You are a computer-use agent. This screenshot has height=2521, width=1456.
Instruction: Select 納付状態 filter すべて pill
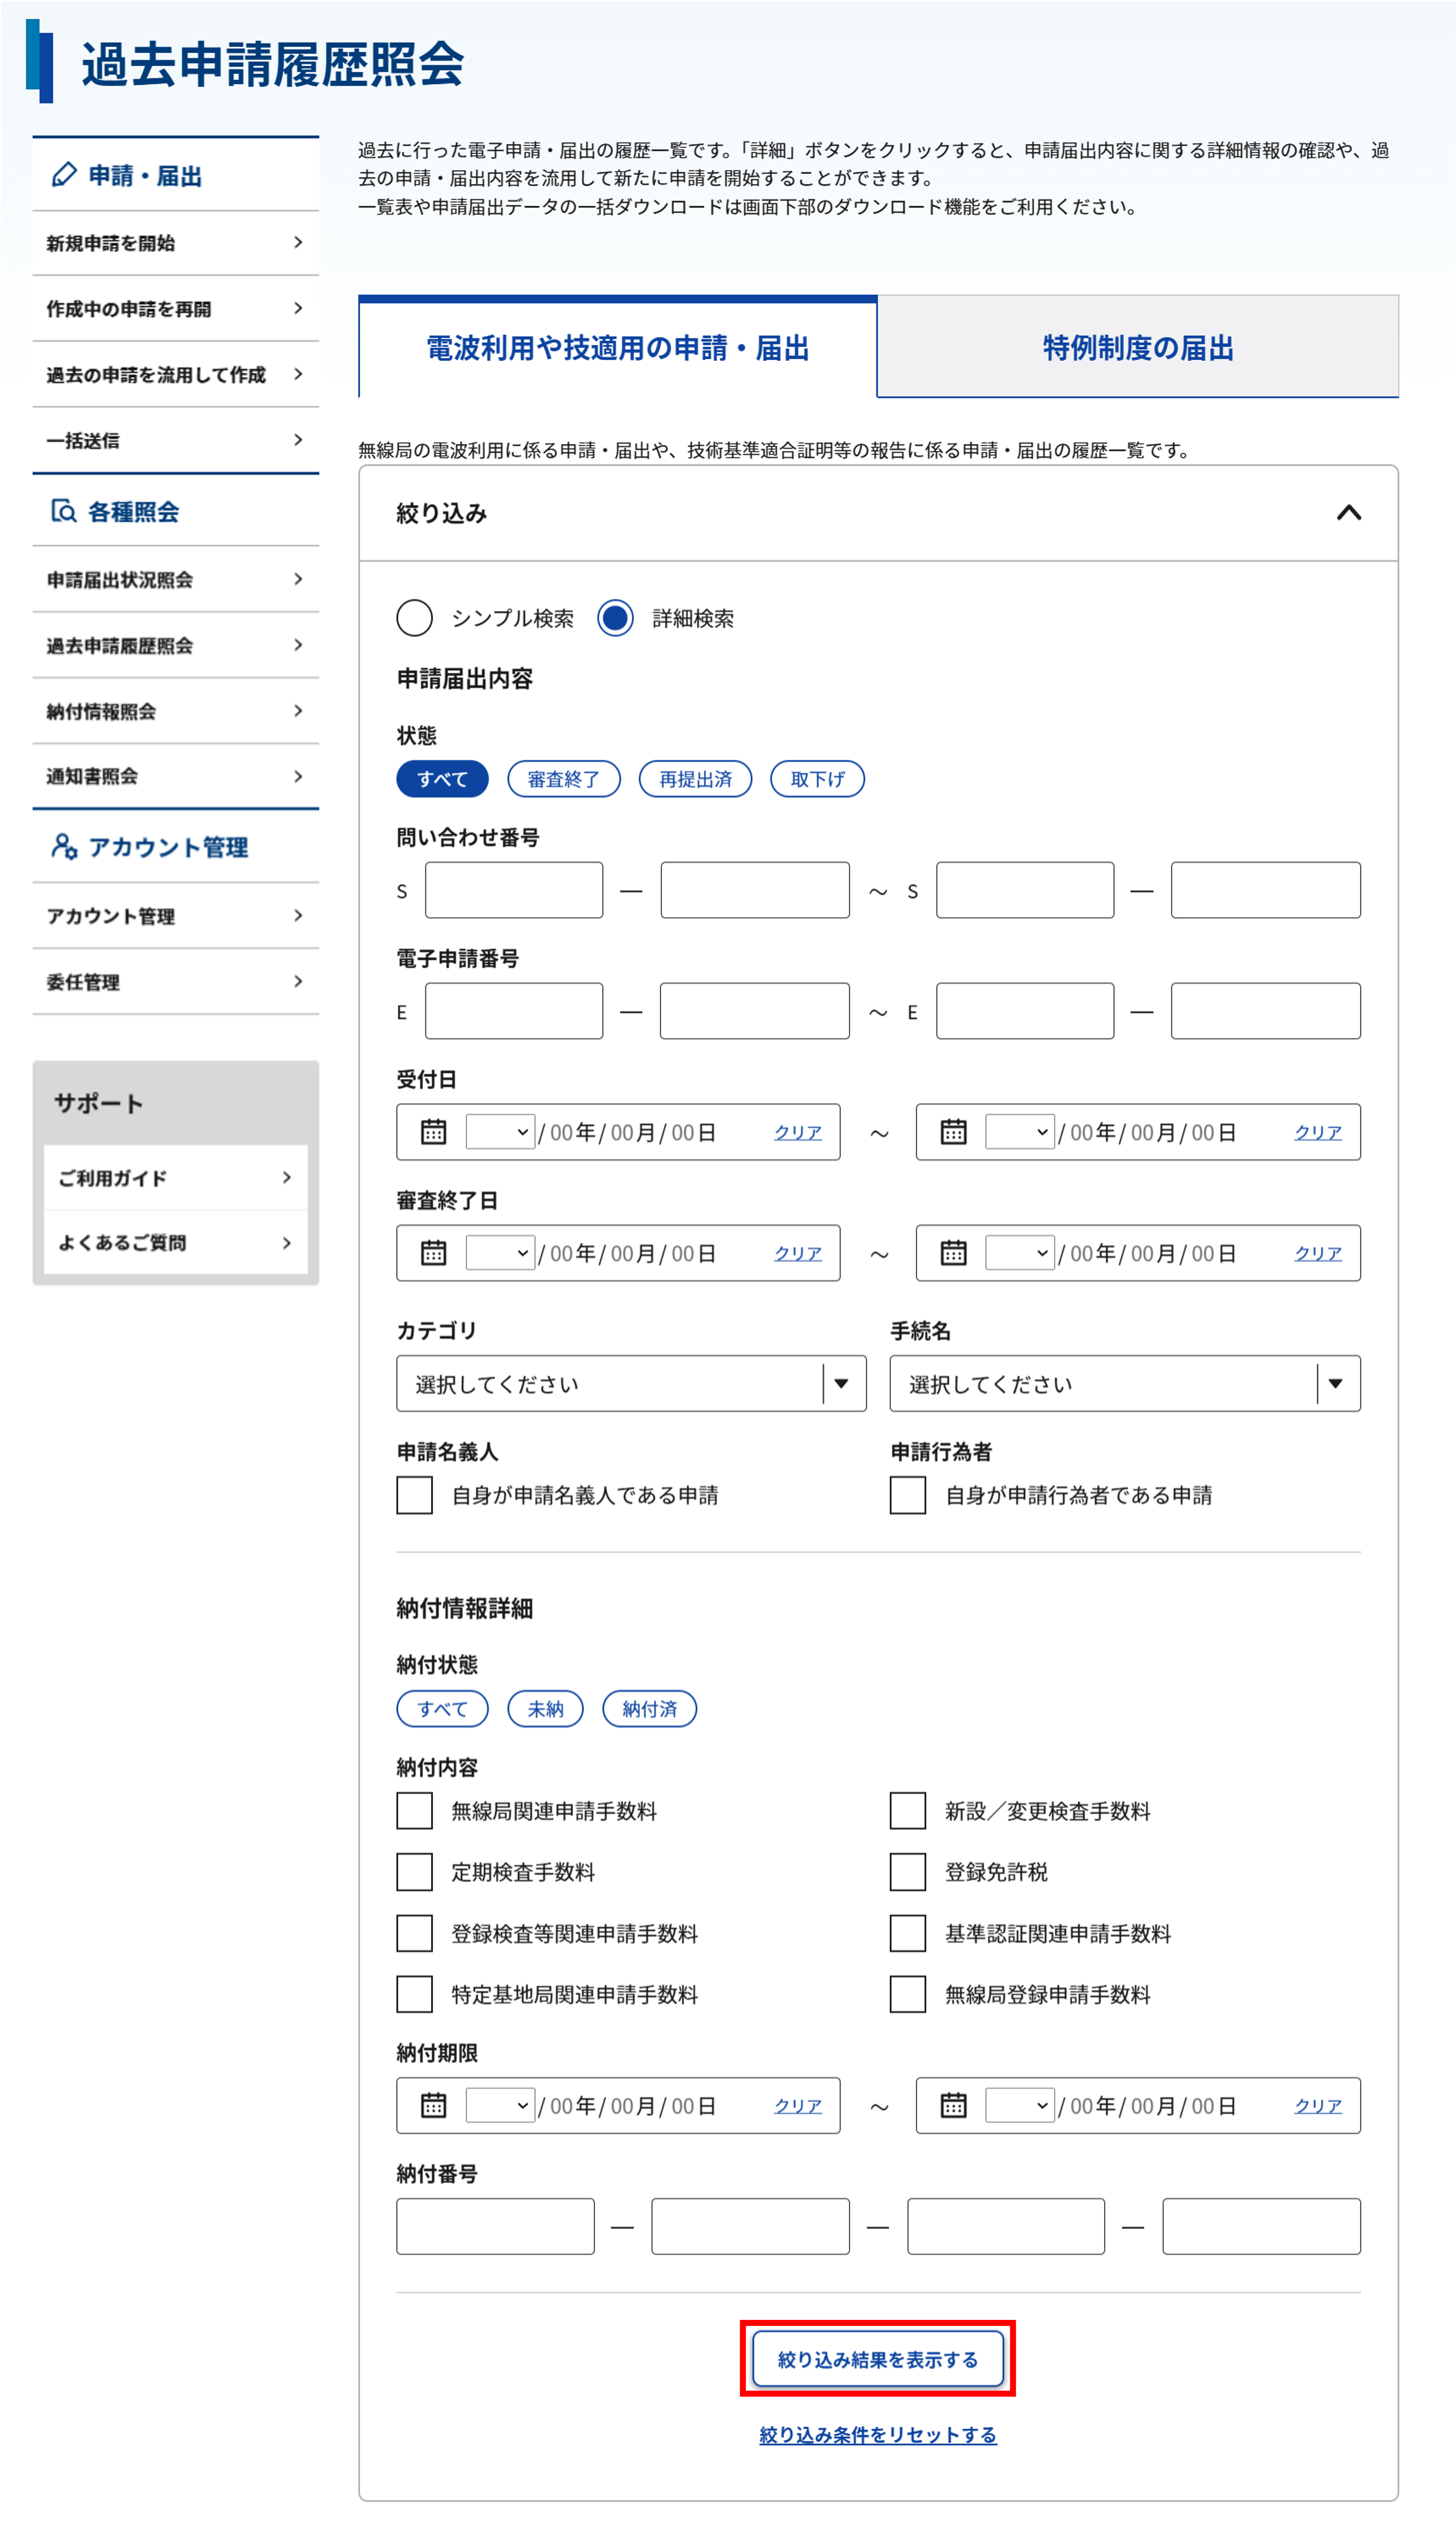click(x=442, y=1708)
